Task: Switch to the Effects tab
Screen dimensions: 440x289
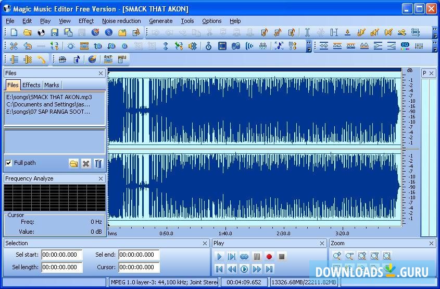Action: click(x=31, y=85)
